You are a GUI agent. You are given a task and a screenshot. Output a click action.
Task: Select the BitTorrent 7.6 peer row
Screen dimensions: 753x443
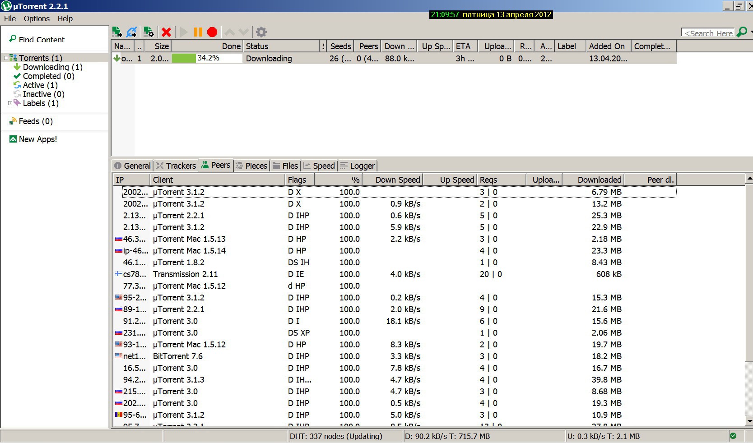395,356
